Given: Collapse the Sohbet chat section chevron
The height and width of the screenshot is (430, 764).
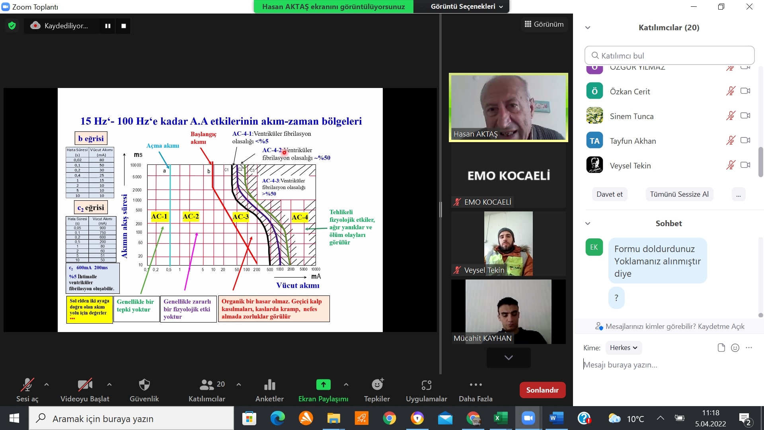Looking at the screenshot, I should coord(588,224).
